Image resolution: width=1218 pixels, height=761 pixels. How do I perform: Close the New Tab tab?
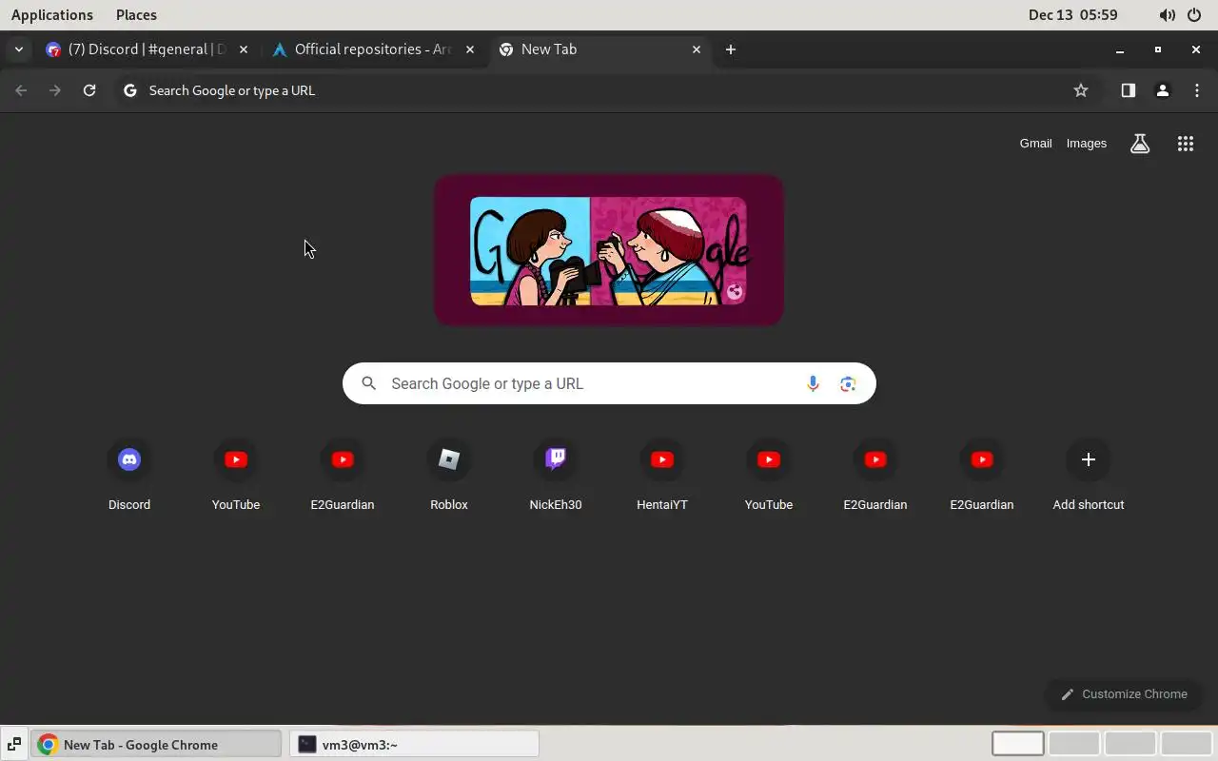tap(697, 49)
